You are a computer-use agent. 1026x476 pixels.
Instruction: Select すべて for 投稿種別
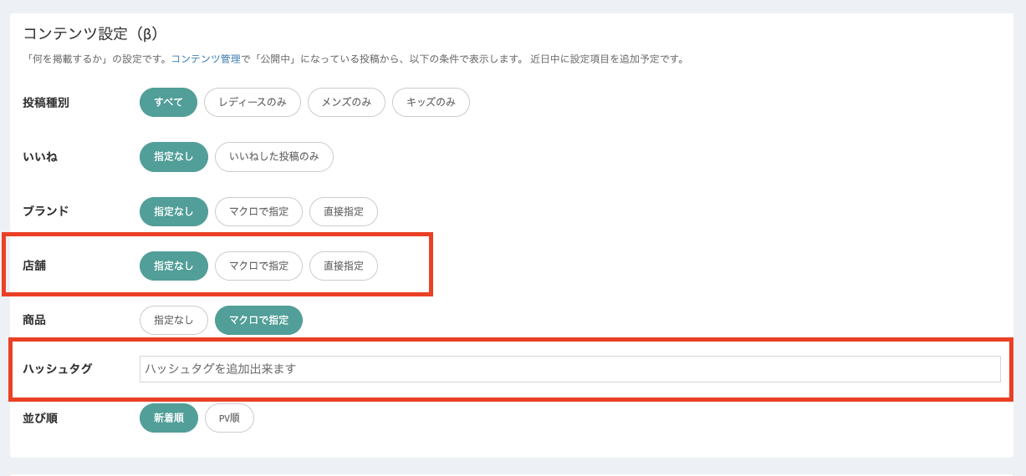coord(168,102)
